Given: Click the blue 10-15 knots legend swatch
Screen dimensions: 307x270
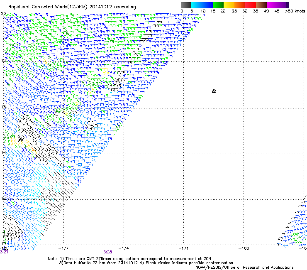Looking at the screenshot, I should 207,5.
